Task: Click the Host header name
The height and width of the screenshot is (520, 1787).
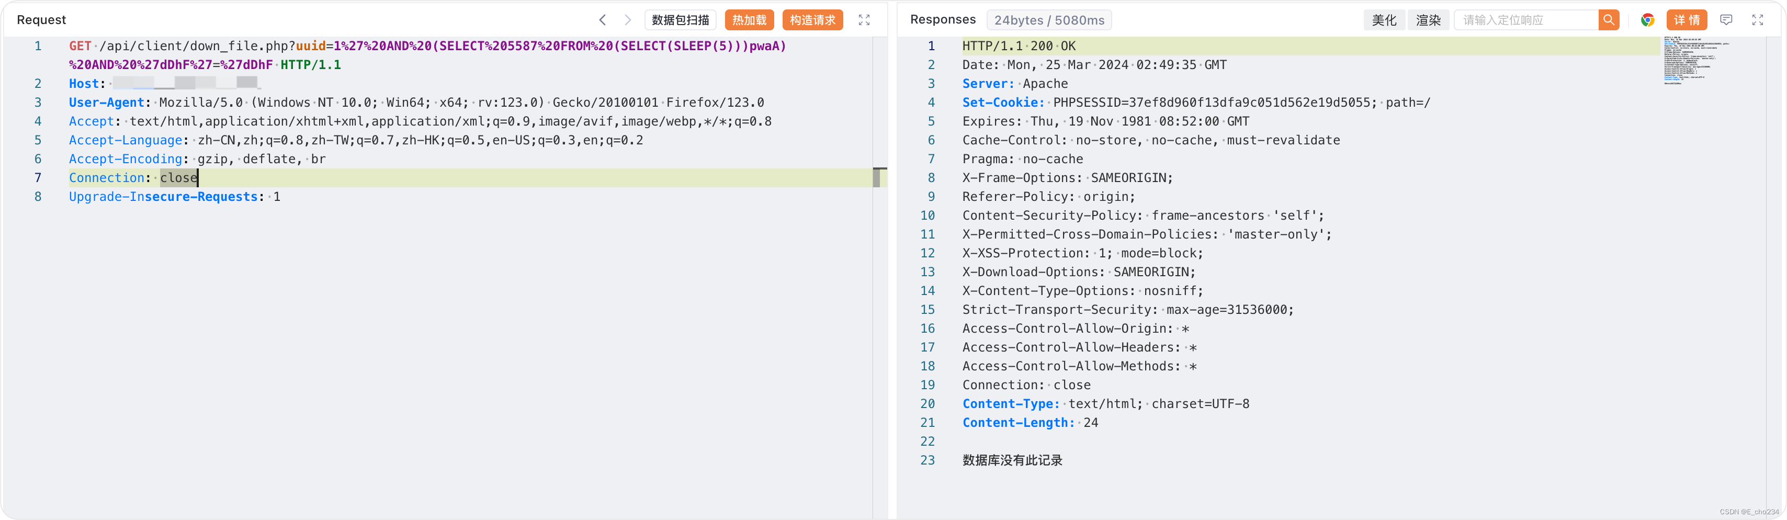Action: pyautogui.click(x=84, y=83)
